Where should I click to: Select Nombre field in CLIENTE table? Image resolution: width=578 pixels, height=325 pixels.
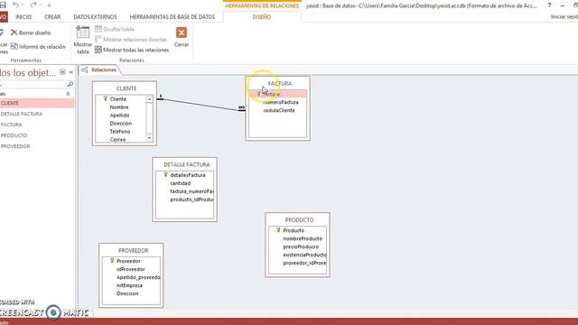point(119,107)
